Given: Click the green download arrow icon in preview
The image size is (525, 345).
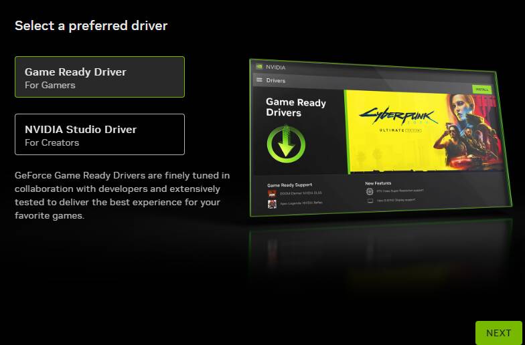Looking at the screenshot, I should [286, 144].
